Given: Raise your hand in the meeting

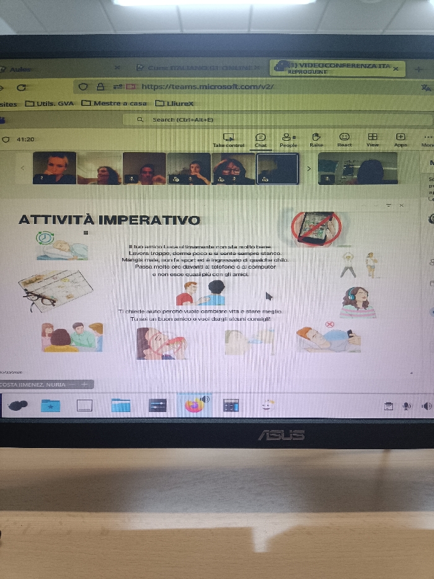Looking at the screenshot, I should coord(316,141).
